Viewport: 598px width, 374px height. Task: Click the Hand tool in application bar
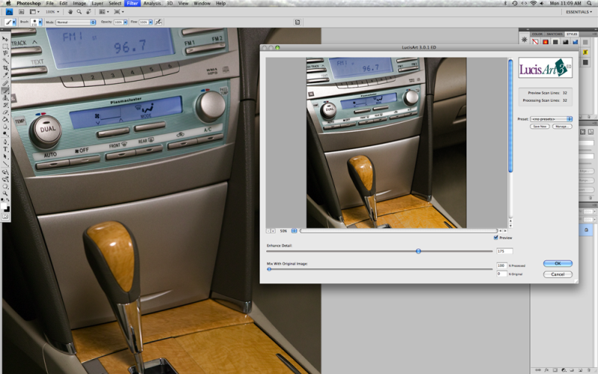tap(70, 12)
